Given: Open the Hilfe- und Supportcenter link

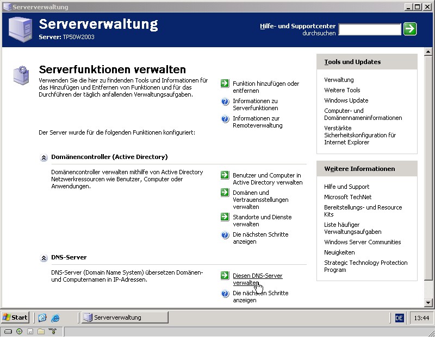Looking at the screenshot, I should pyautogui.click(x=297, y=26).
